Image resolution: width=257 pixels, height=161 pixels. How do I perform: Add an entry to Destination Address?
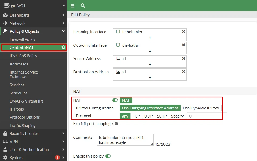tap(150, 78)
